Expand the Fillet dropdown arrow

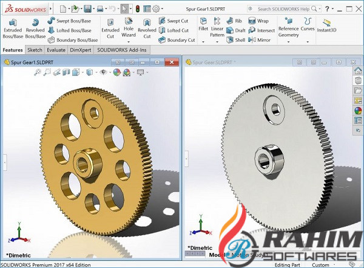pyautogui.click(x=203, y=42)
